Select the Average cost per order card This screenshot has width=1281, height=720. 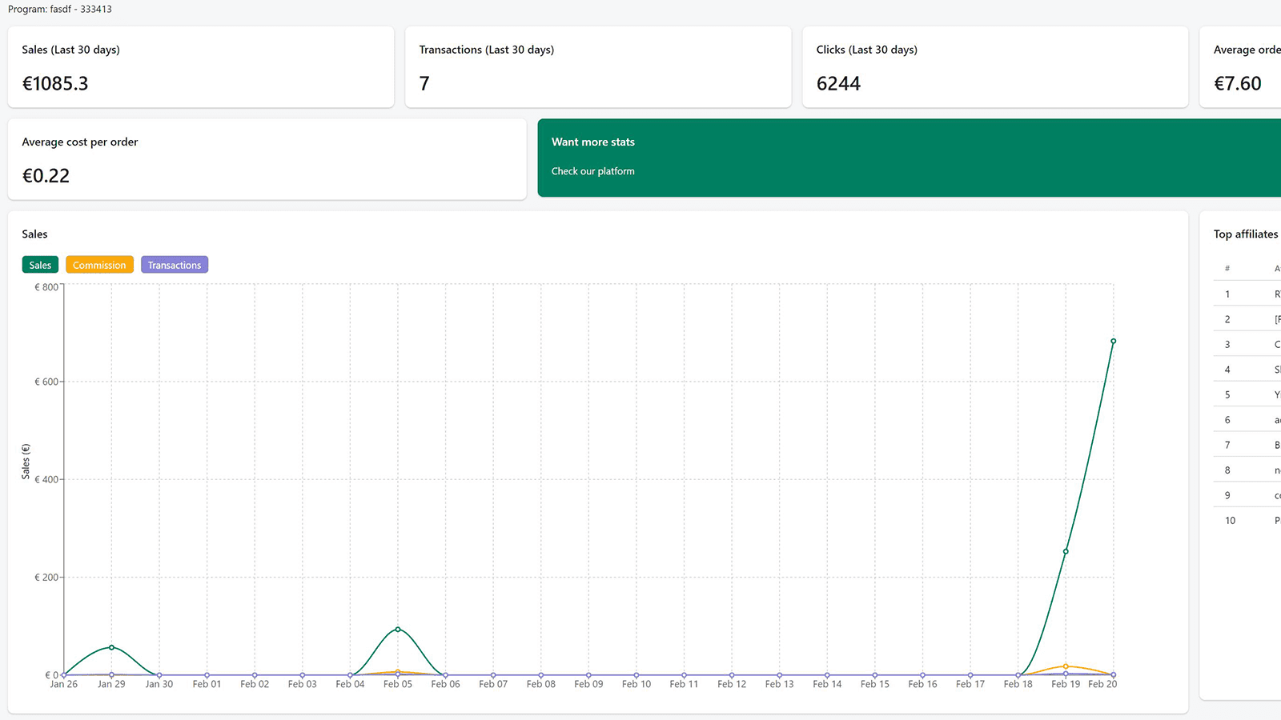267,158
